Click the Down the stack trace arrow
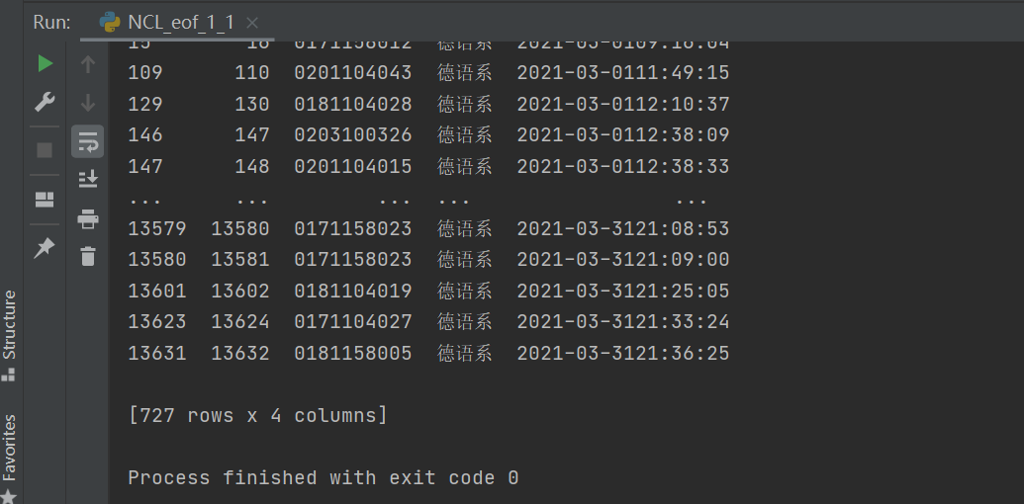The image size is (1024, 504). 87,103
